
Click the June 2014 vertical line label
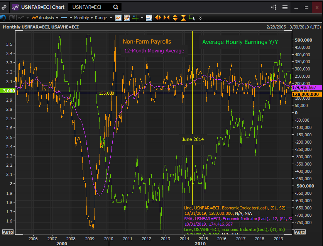(193, 139)
